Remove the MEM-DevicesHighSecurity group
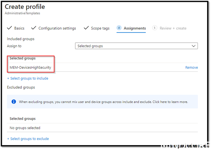Screen dimensions: 211x149 click(192, 67)
